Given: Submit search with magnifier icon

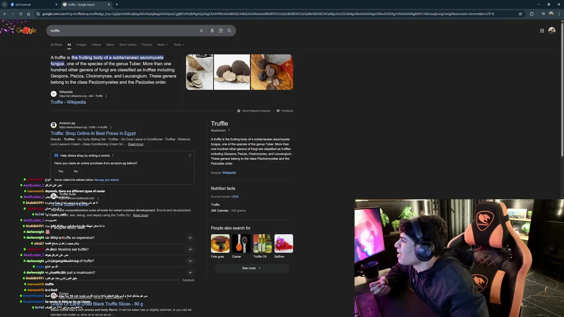Looking at the screenshot, I should tap(229, 30).
